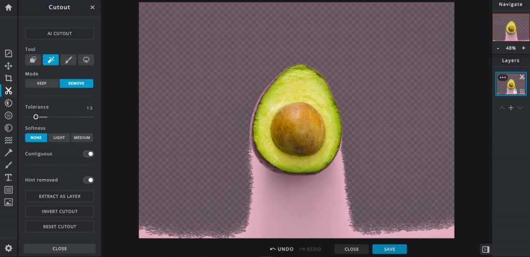Set Softness to MEDIUM

click(x=82, y=138)
